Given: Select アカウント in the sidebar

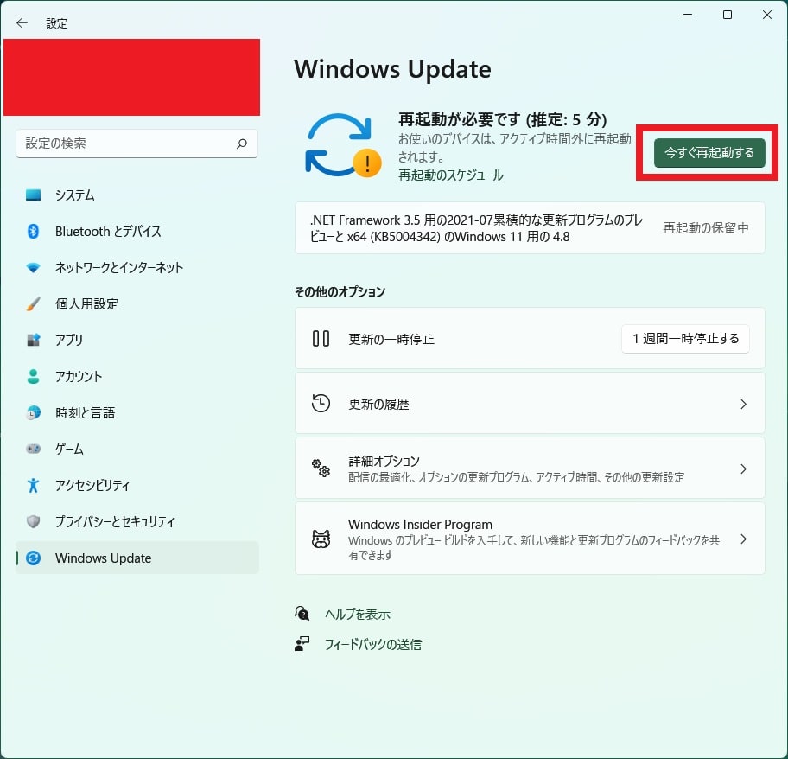Looking at the screenshot, I should pyautogui.click(x=137, y=377).
